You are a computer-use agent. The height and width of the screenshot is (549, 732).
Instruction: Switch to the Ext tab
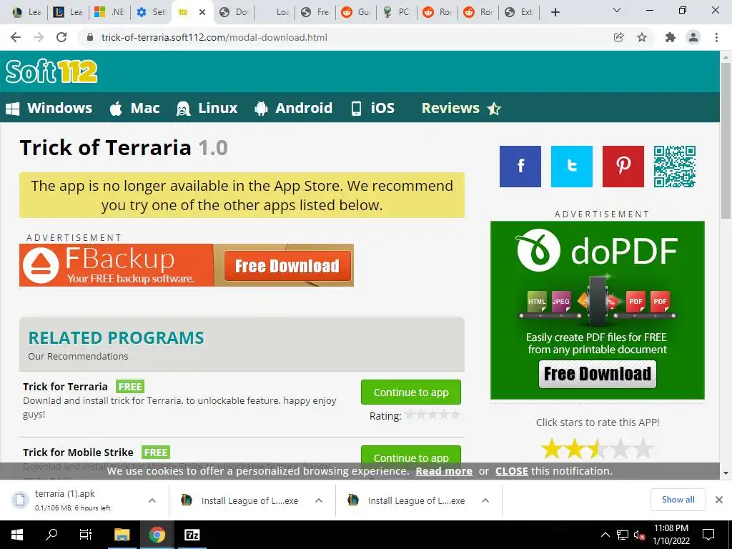(519, 12)
